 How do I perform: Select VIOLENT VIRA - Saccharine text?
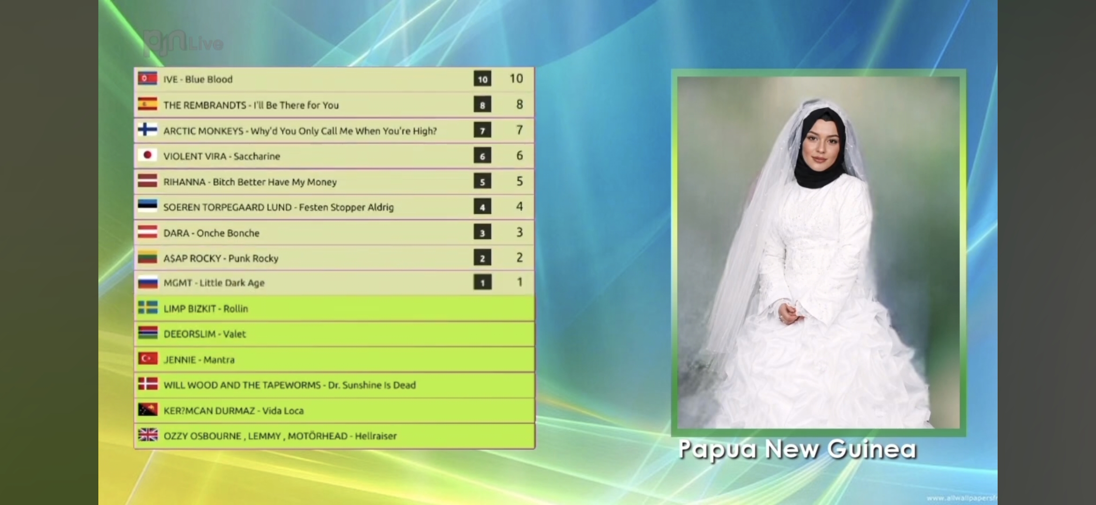click(x=222, y=156)
